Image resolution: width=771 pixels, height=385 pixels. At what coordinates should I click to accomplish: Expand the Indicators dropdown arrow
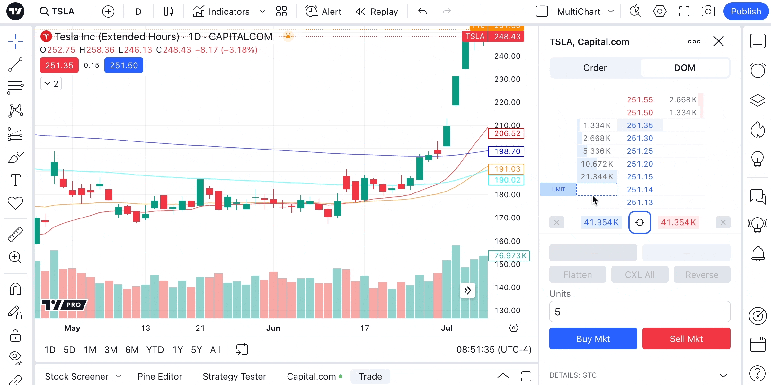click(262, 12)
